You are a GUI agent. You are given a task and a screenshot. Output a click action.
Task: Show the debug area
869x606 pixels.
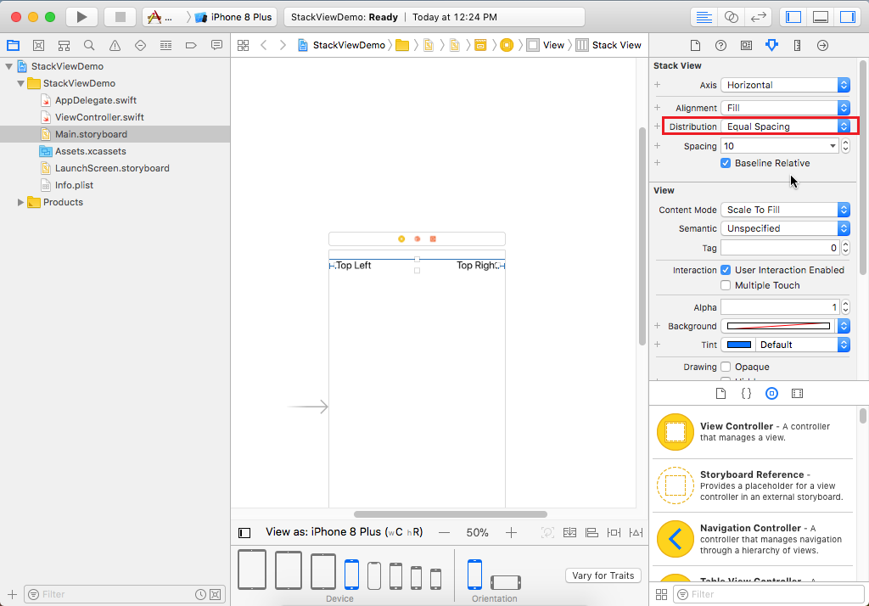821,17
